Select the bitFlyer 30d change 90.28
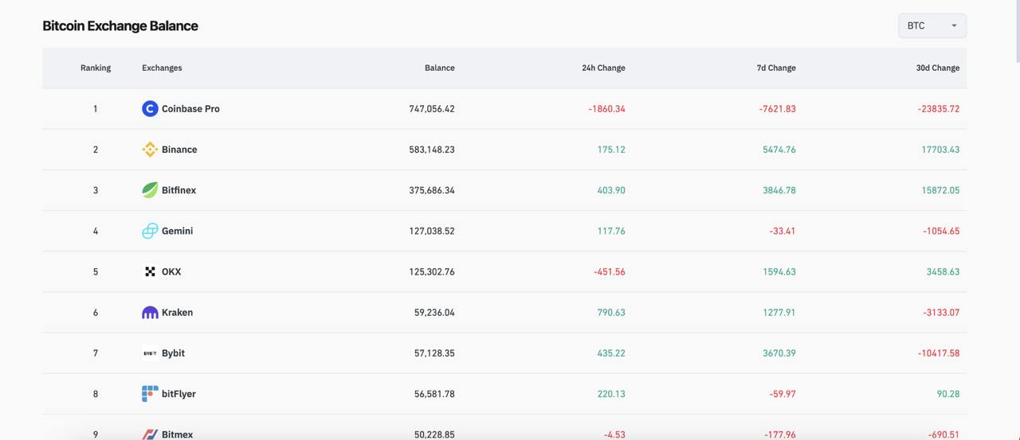Screen dimensions: 1020x440 (x=948, y=393)
